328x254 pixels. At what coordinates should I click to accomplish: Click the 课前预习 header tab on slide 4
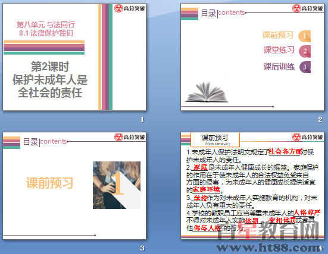215,139
